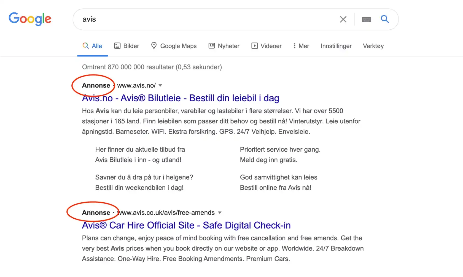Click the Google logo

click(30, 19)
